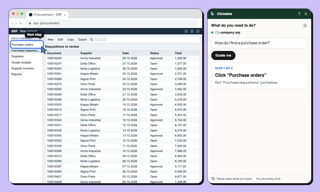Click the Copy toolbar button
The height and width of the screenshot is (192, 320).
tap(71, 39)
